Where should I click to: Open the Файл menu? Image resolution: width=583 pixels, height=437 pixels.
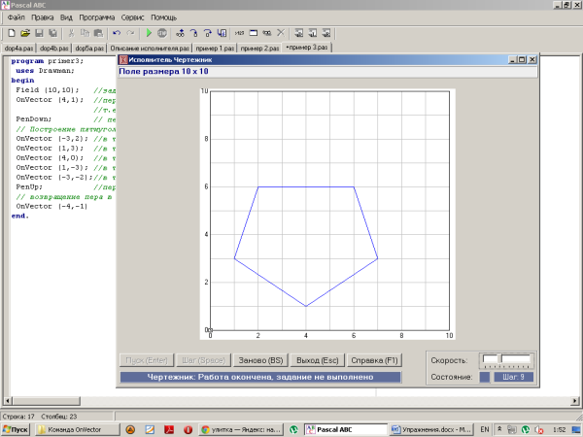[17, 17]
